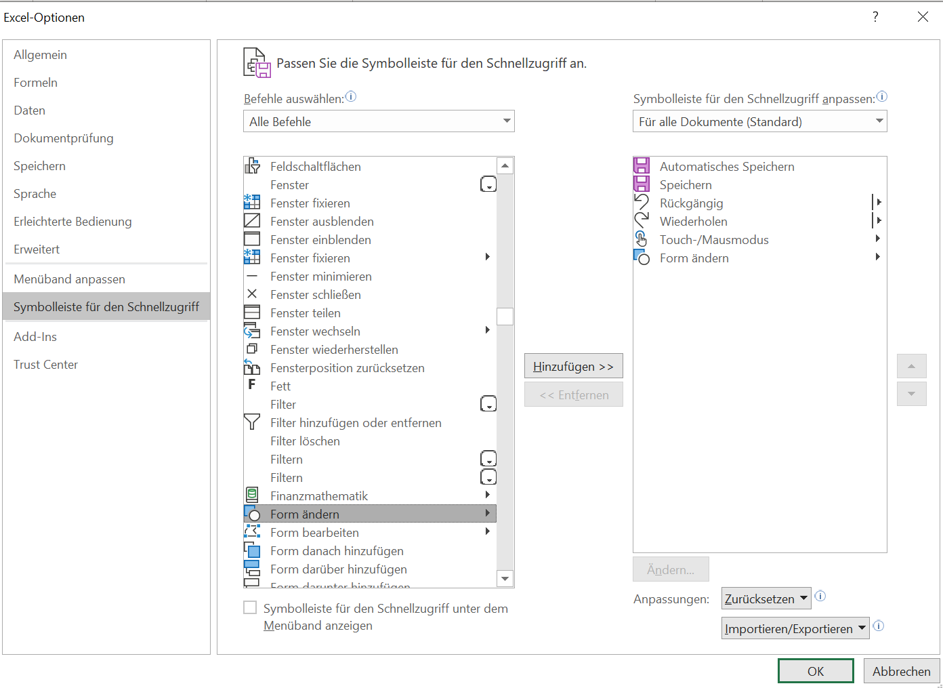Click the Fenster wechseln icon
The image size is (943, 688).
click(252, 331)
